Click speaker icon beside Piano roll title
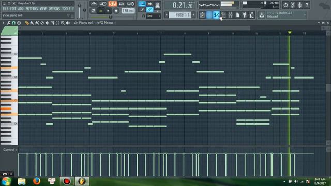The height and width of the screenshot is (186, 331). point(76,23)
